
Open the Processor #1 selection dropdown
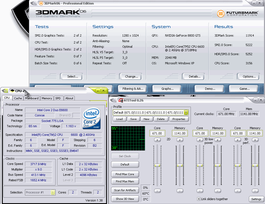coord(53,192)
